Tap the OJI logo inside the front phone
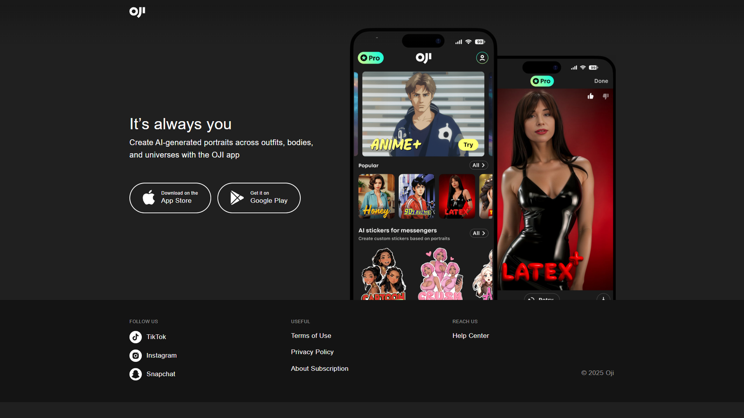 (x=424, y=58)
